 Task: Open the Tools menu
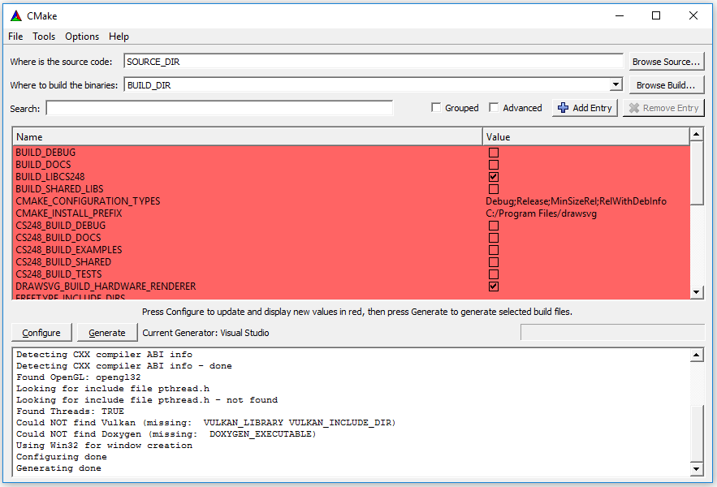tap(44, 37)
